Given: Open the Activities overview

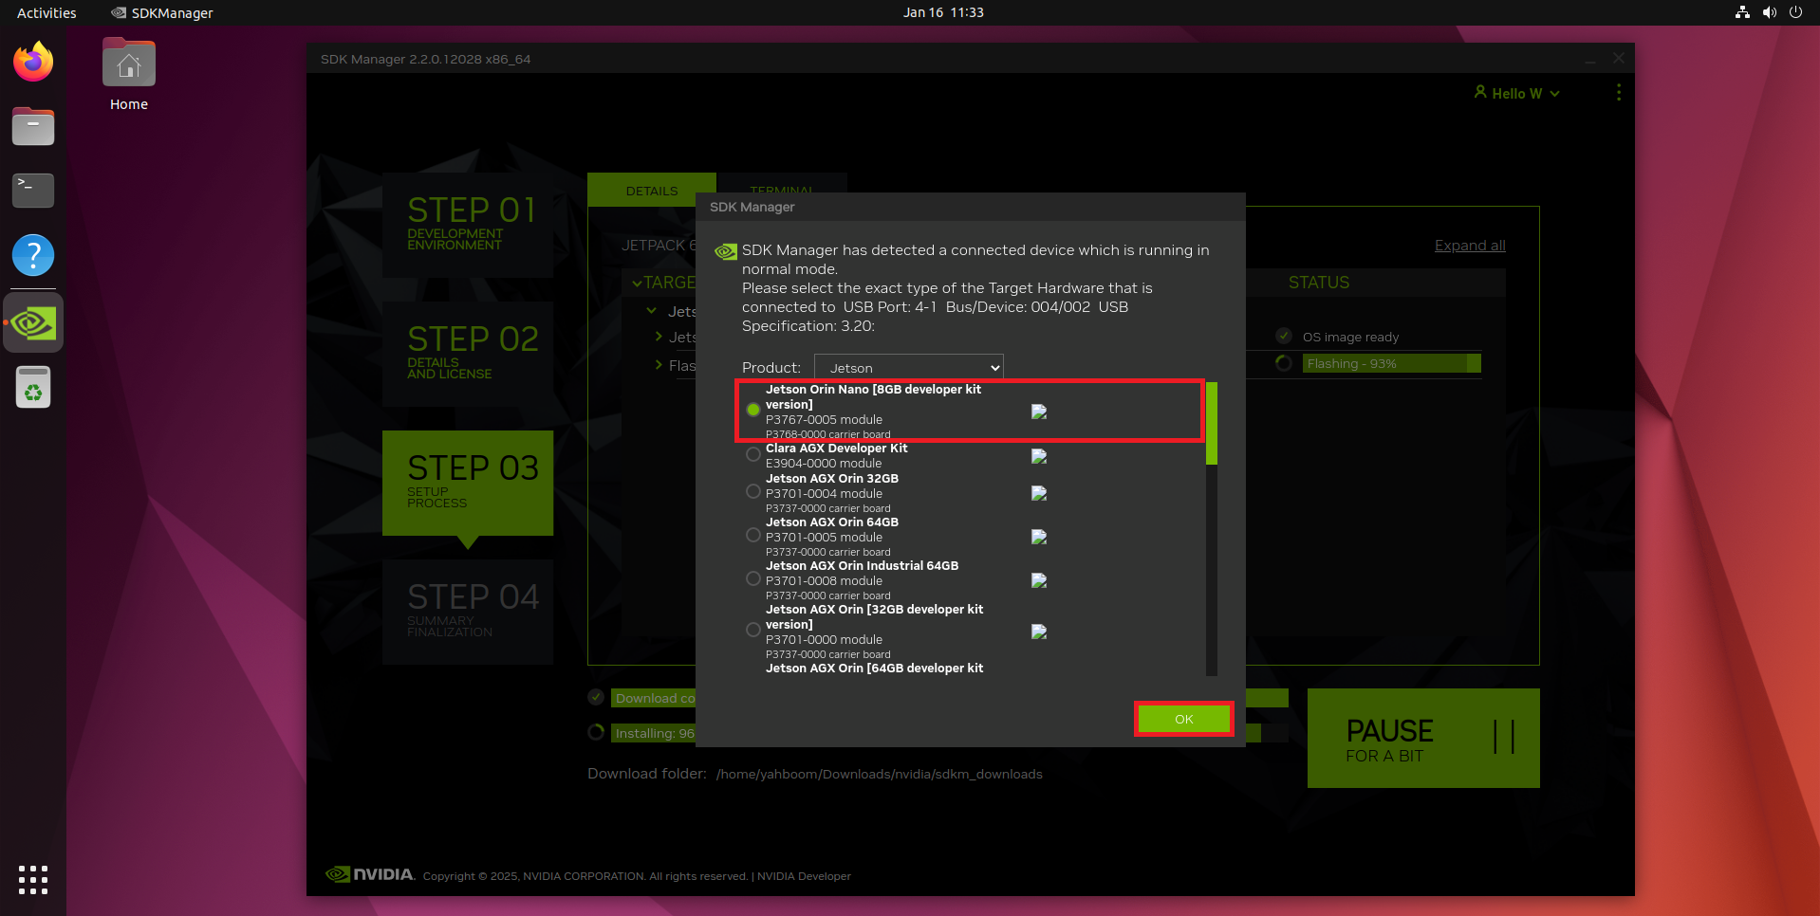Looking at the screenshot, I should [46, 12].
